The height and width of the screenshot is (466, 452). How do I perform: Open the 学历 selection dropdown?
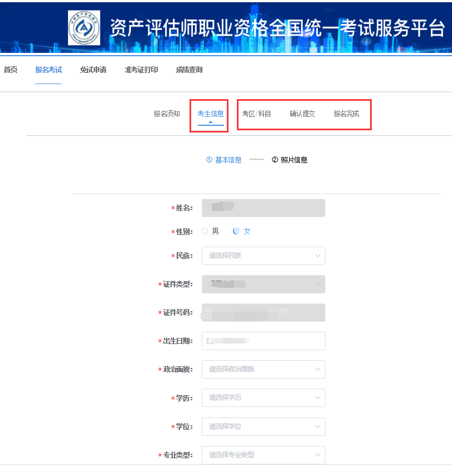tap(264, 398)
